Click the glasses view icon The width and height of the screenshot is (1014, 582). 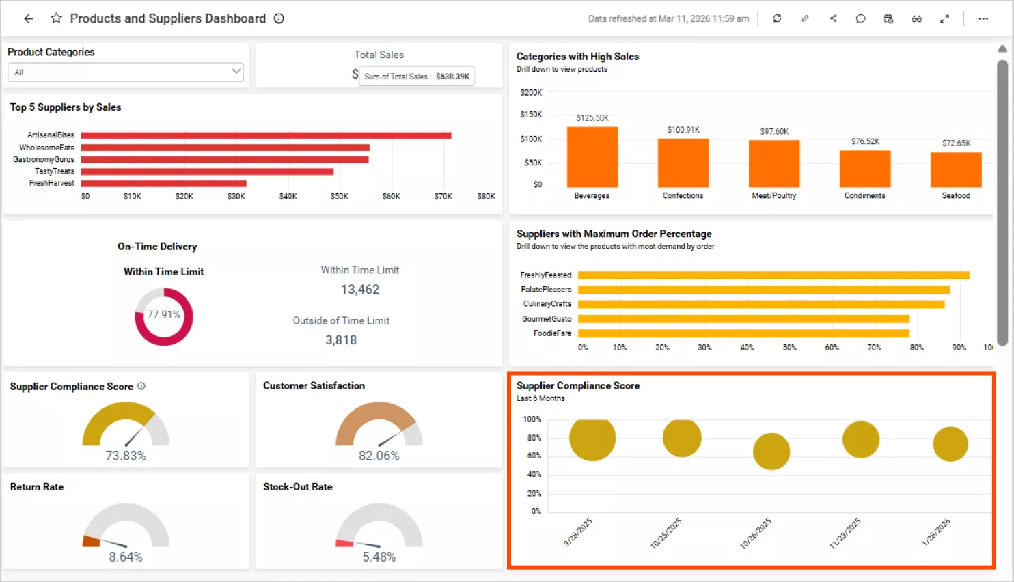pyautogui.click(x=916, y=18)
